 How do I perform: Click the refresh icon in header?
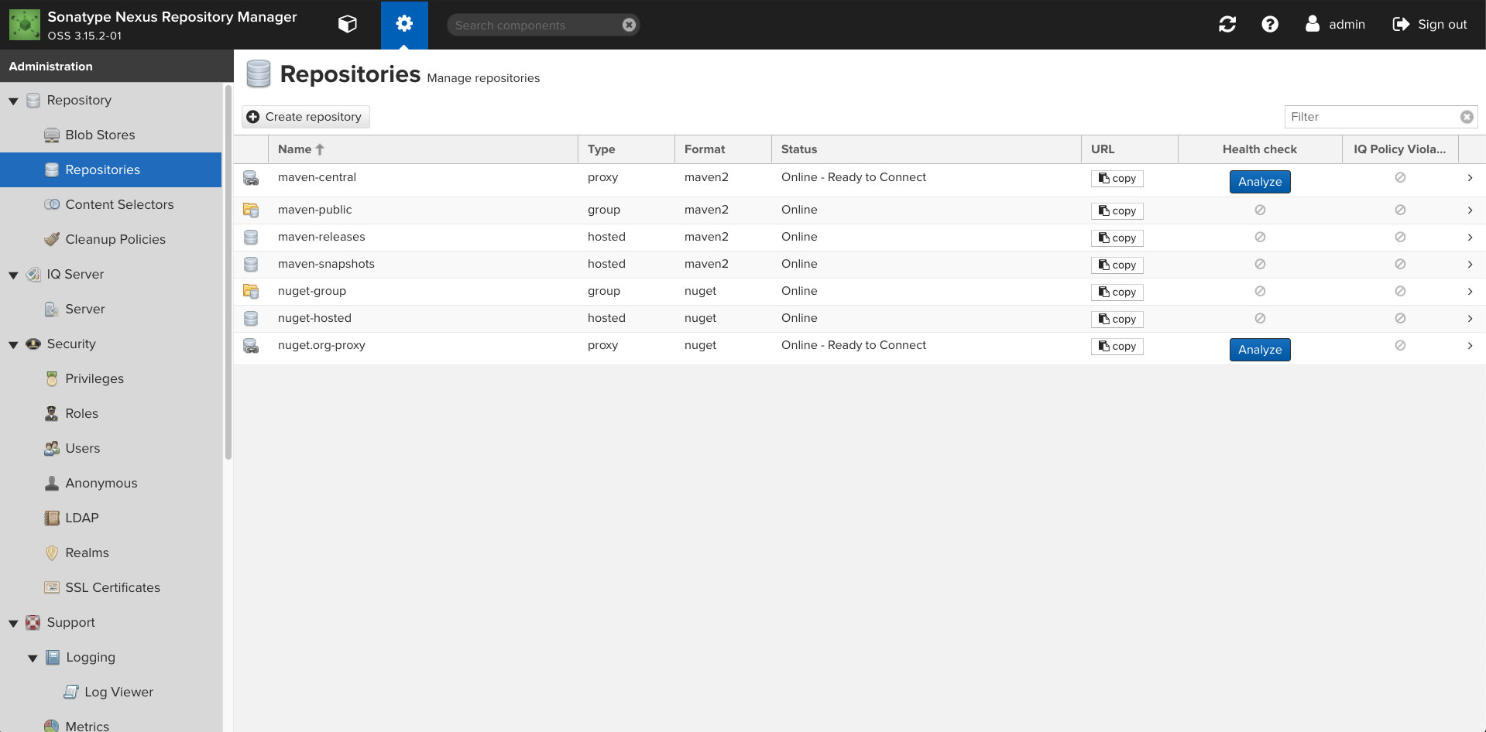pyautogui.click(x=1227, y=25)
